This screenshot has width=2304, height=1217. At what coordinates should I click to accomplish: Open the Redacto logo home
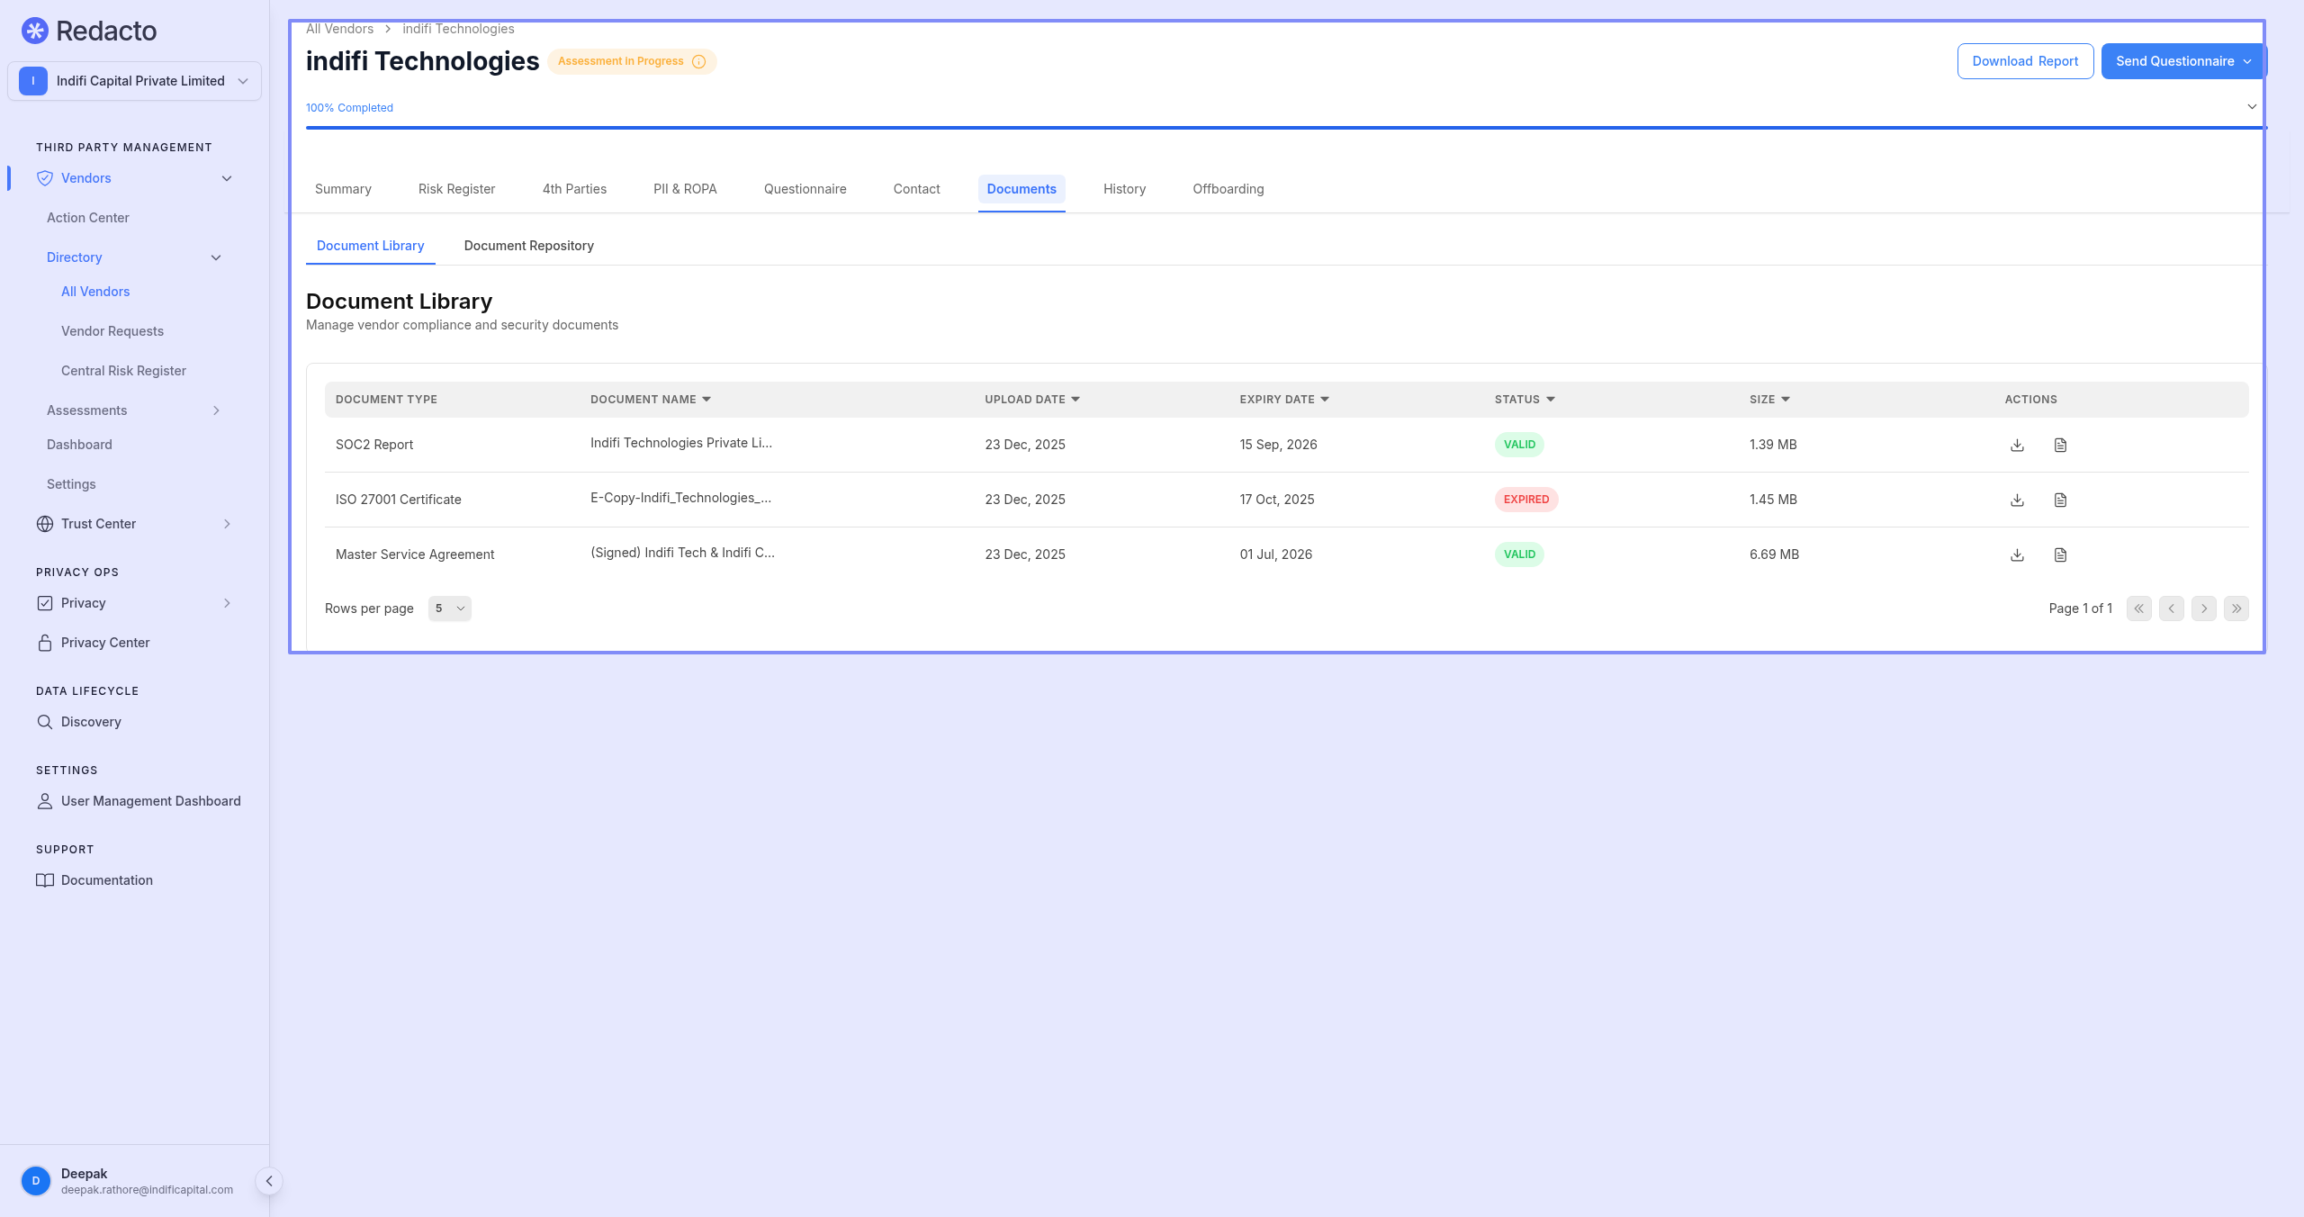(88, 31)
